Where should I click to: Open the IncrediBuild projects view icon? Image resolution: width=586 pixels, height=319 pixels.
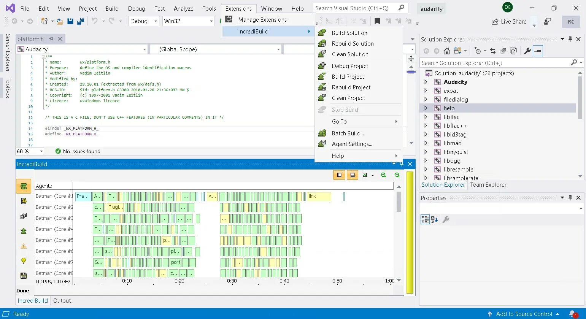pyautogui.click(x=24, y=216)
